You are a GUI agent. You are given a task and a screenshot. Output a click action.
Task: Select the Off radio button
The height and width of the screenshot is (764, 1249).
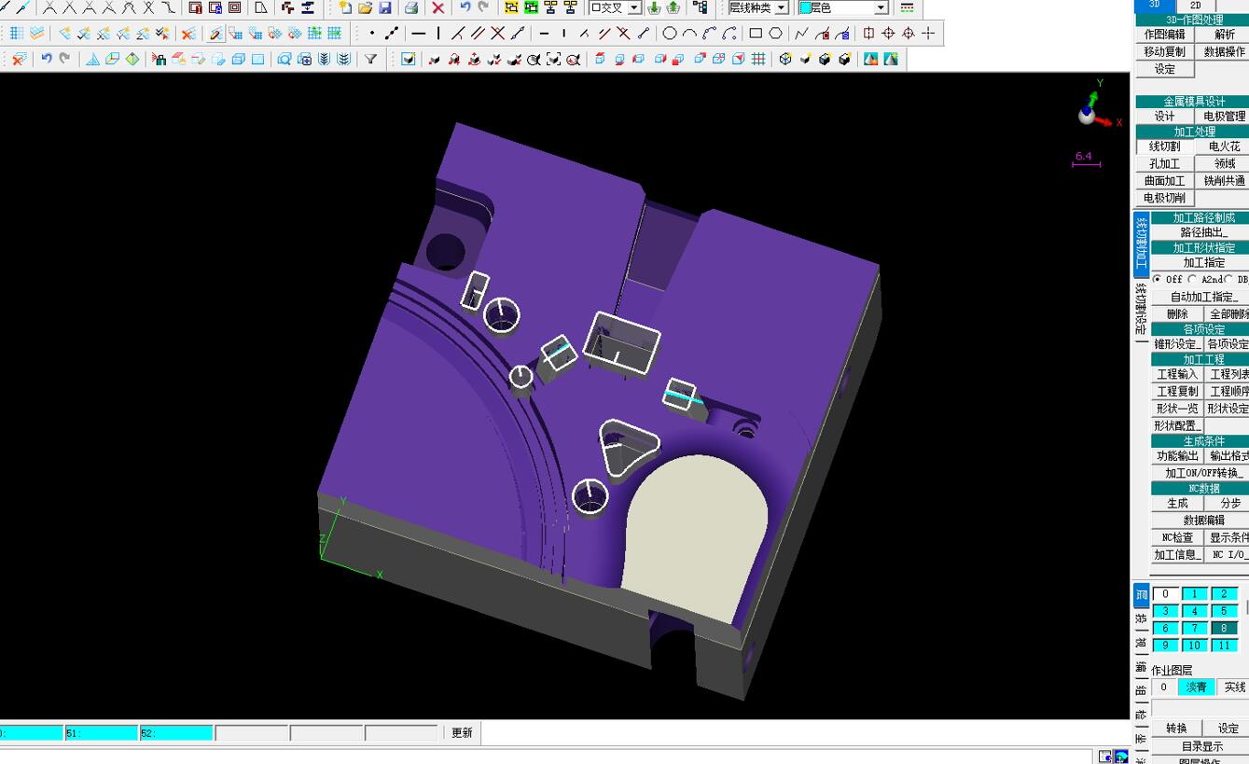[x=1158, y=279]
